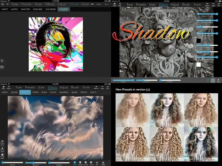Open image icon in the paint-splash portrait screen
This screenshot has height=166, width=222.
coord(3,4)
